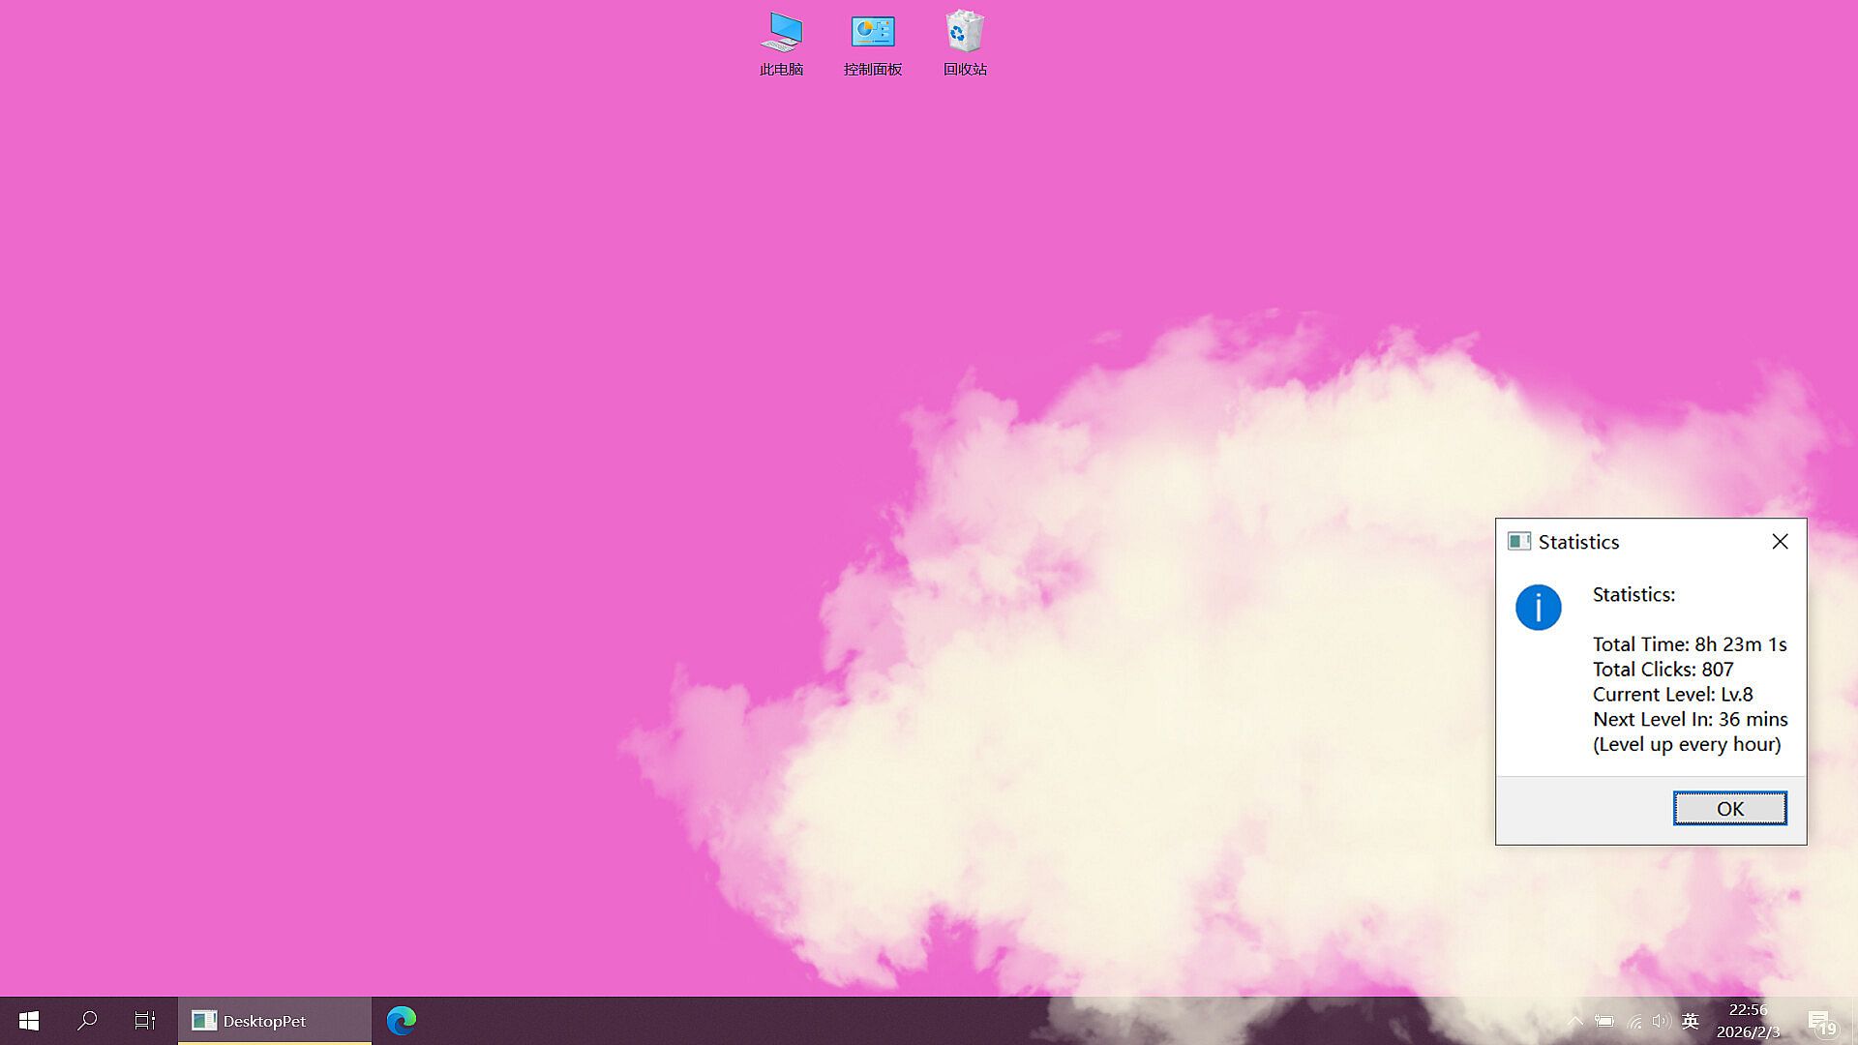This screenshot has height=1045, width=1858.
Task: Launch Microsoft Edge from the taskbar
Action: click(402, 1021)
